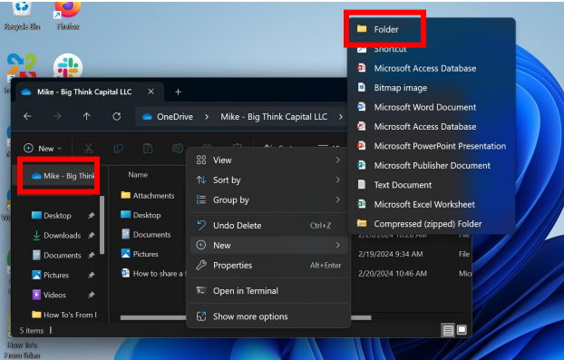Unpin Documents using its pin icon
Screen dimensions: 564x360
[x=91, y=255]
